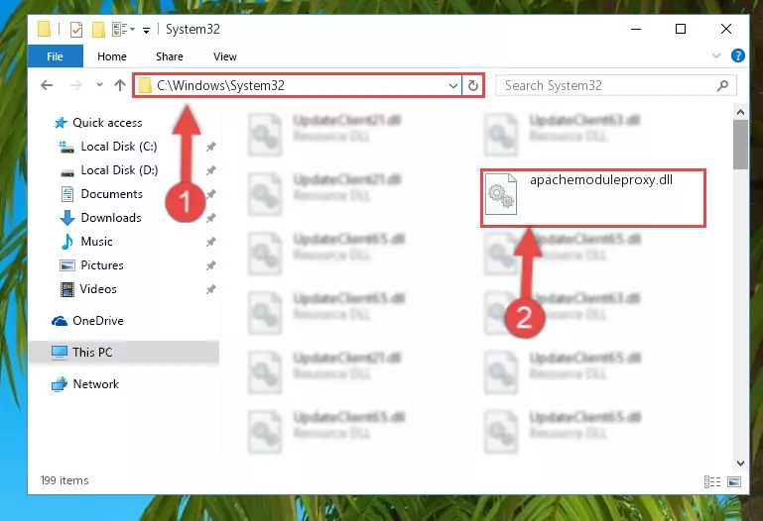Screen dimensions: 763x521
Task: Click the pin icon beside Local Disk (D:)
Action: coord(210,170)
